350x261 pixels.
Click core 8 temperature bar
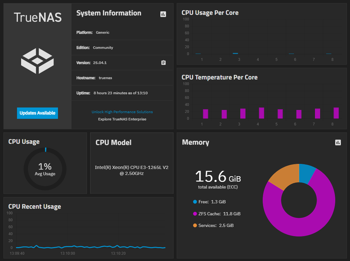coord(336,113)
